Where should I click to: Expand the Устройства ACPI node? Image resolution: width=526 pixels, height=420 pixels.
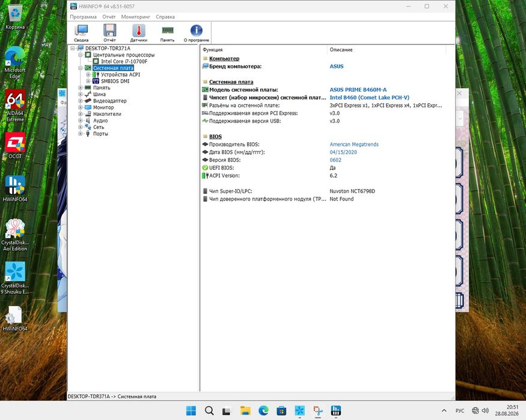[88, 74]
